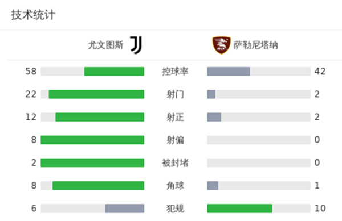
Task: Select the 技术统计 section heading
Action: (33, 15)
